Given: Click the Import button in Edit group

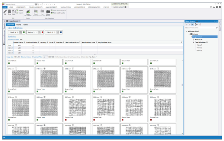Looking at the screenshot, I should pyautogui.click(x=20, y=10).
